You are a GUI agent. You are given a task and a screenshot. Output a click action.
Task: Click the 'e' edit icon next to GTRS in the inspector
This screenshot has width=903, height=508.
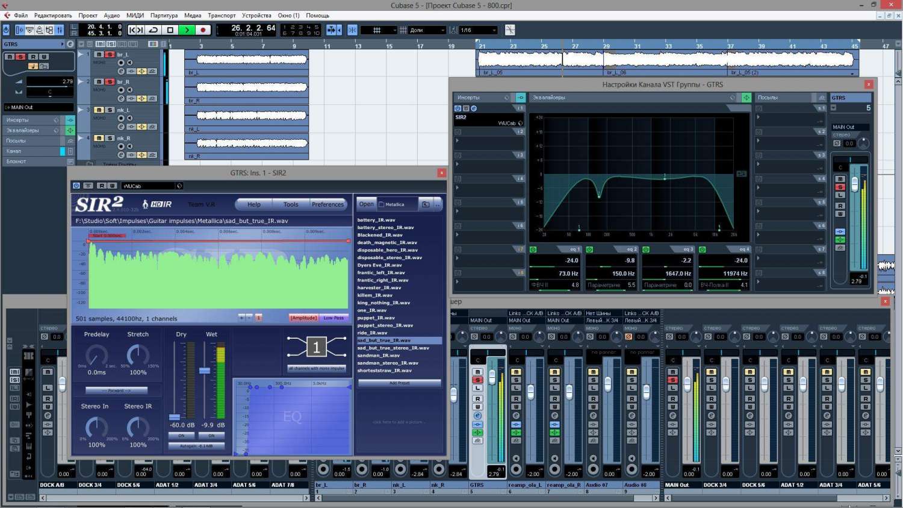pyautogui.click(x=70, y=44)
